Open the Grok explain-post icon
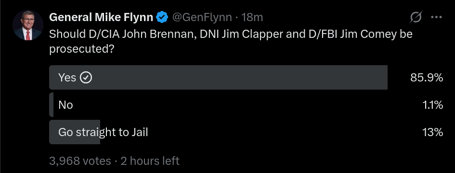Viewport: 455px width, 173px height. [416, 17]
